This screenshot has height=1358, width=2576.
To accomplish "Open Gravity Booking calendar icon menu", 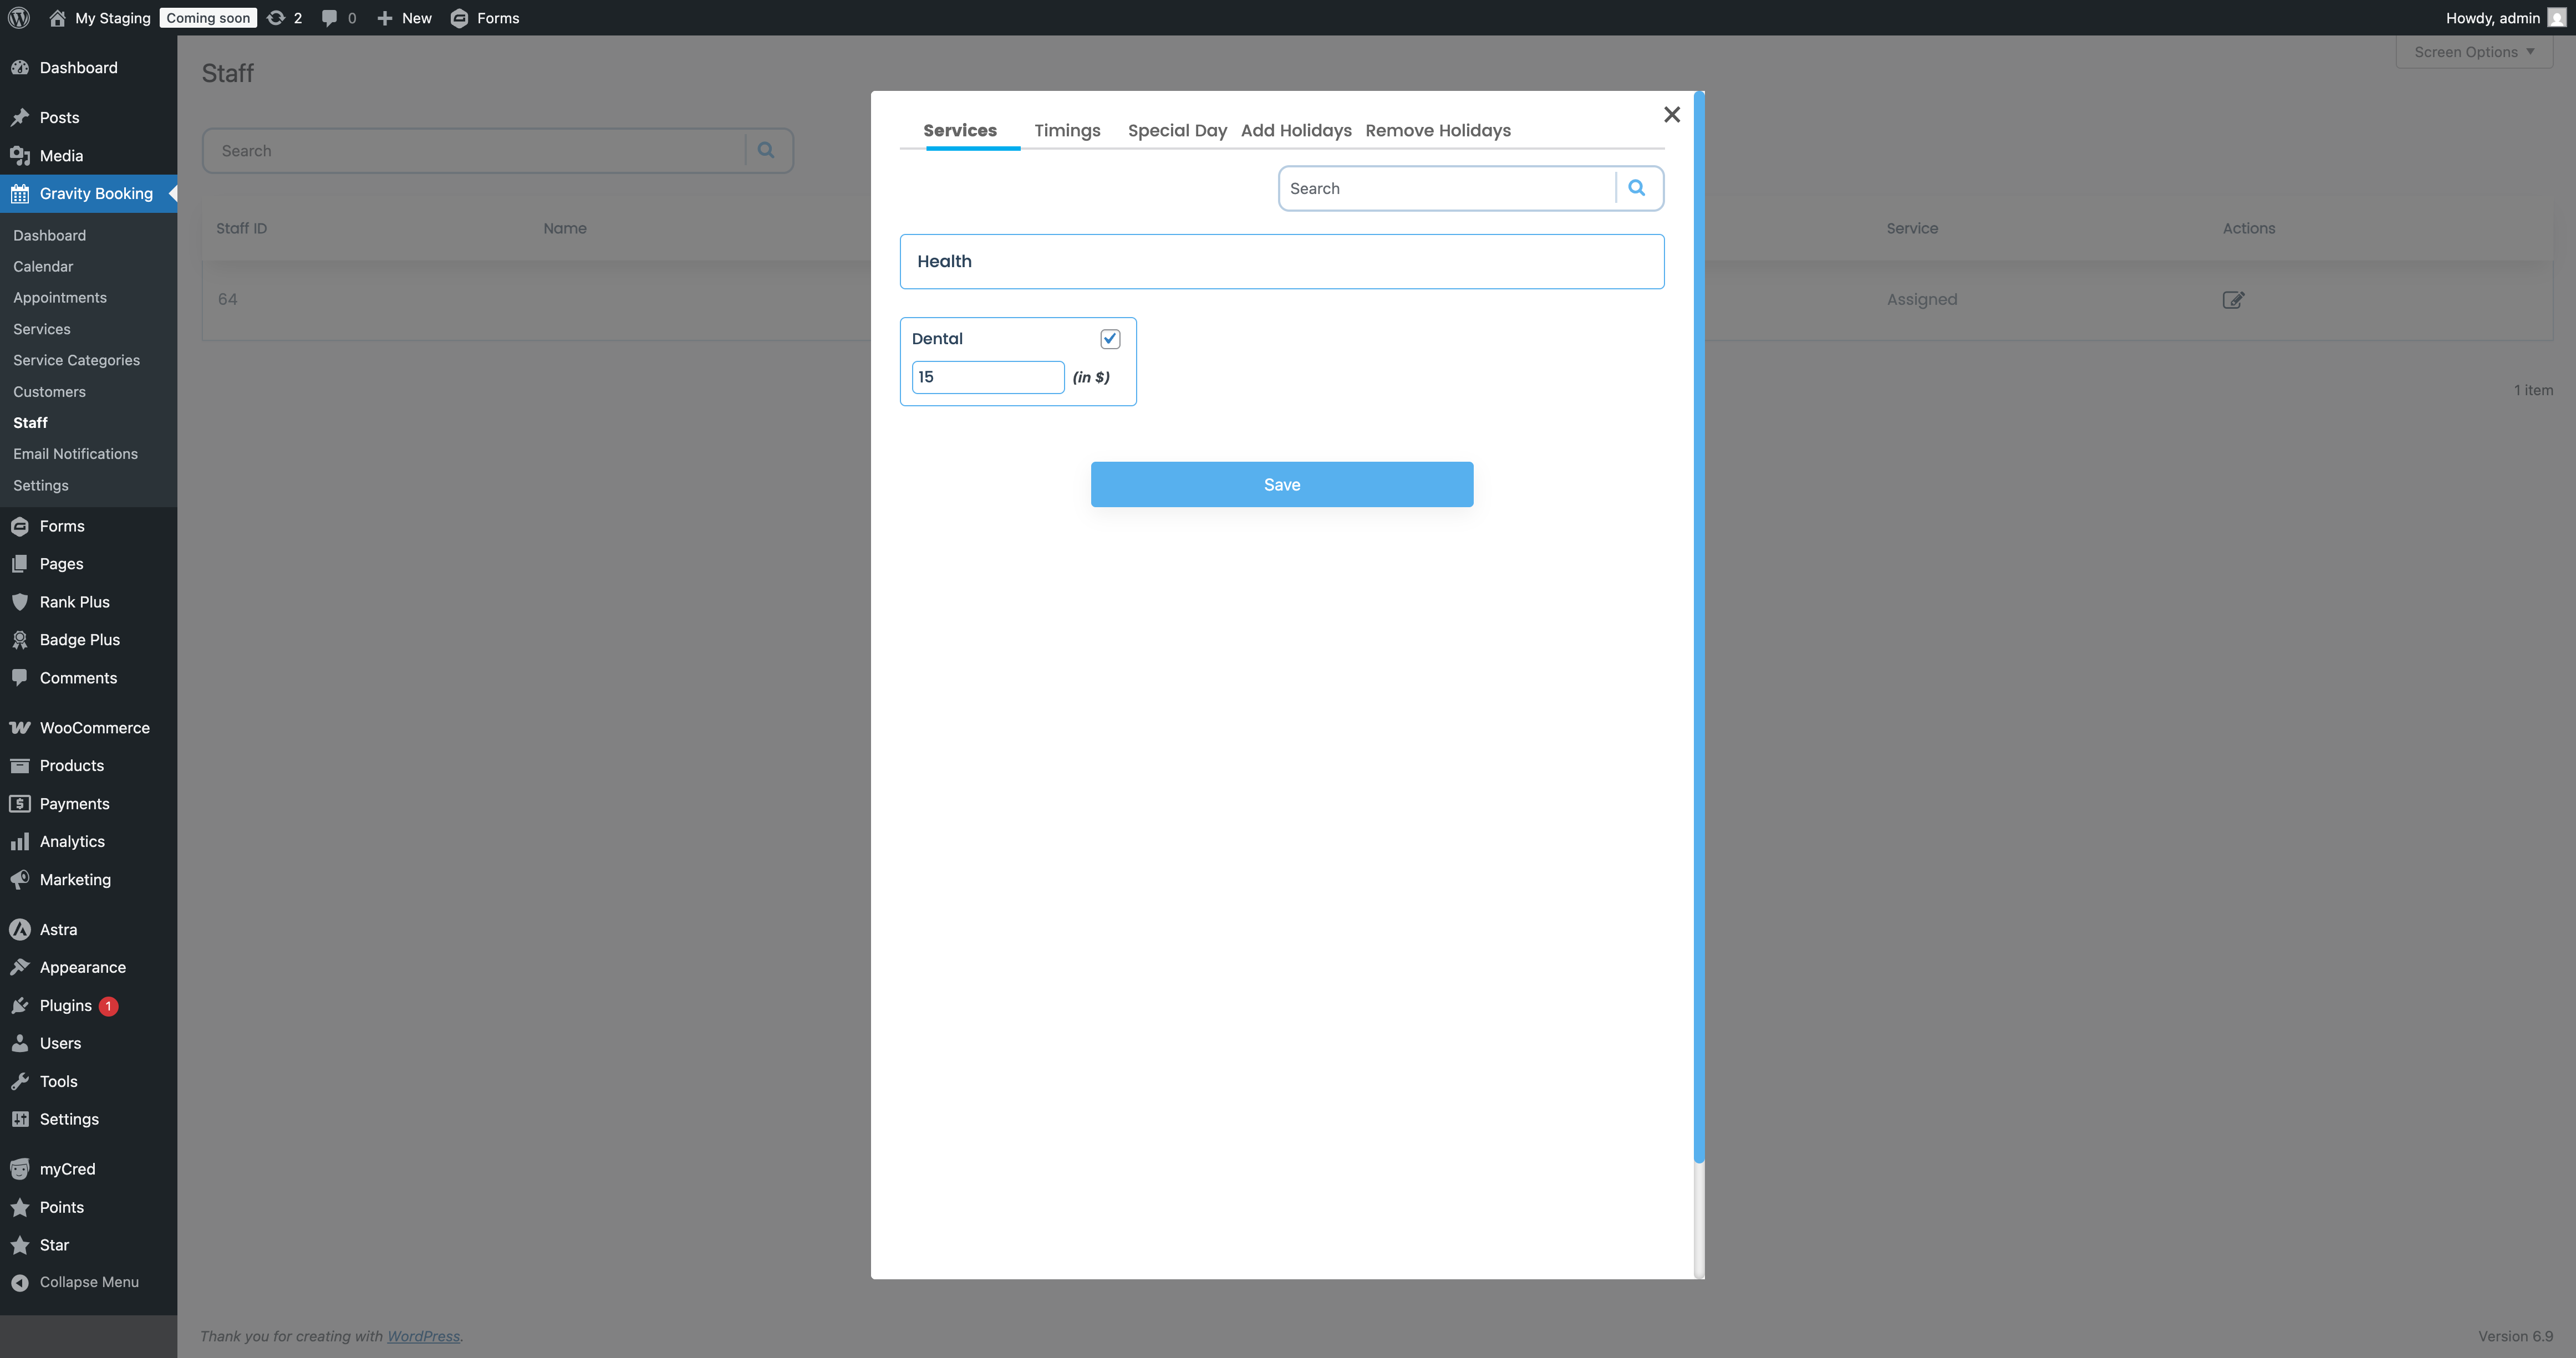I will tap(20, 194).
